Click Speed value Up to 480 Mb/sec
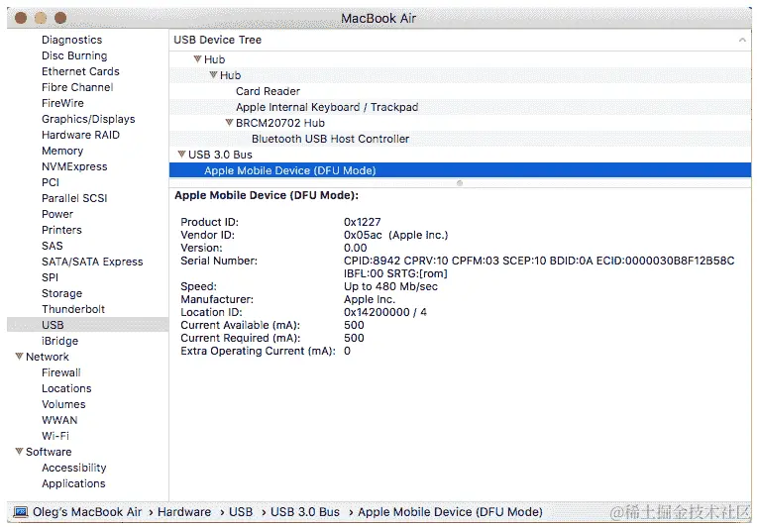757x527 pixels. pos(391,286)
